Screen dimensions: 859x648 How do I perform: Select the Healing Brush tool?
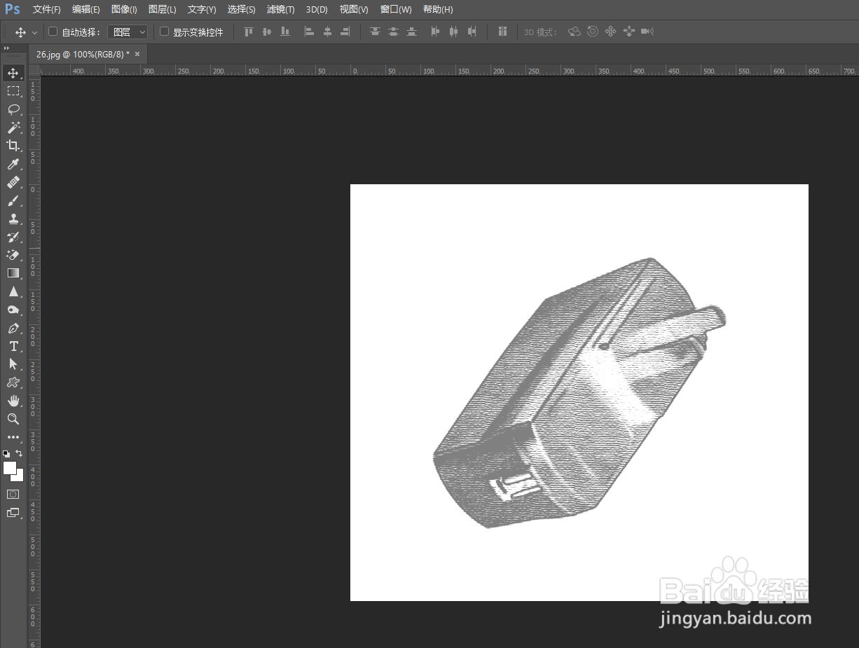[13, 182]
